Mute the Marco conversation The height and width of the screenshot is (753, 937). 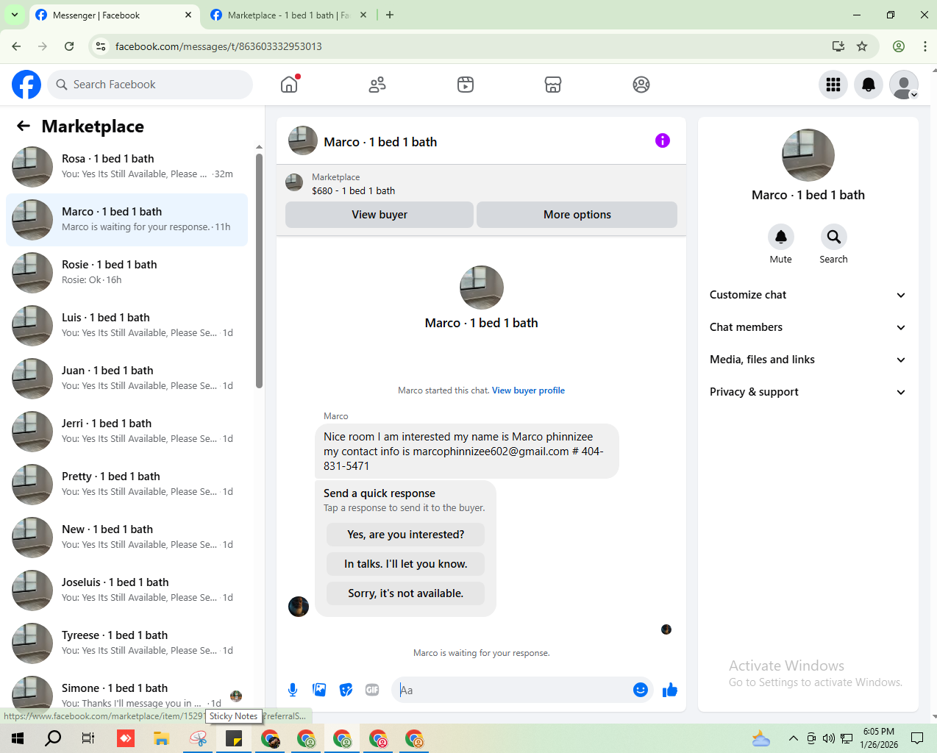pos(781,237)
